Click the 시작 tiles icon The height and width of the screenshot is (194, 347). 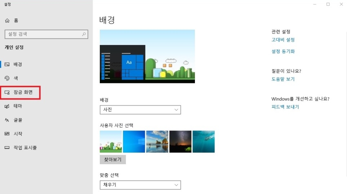pos(7,134)
